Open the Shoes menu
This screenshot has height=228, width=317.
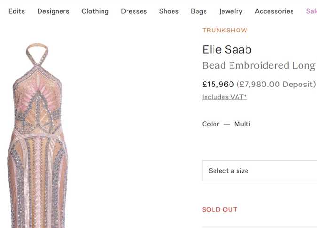click(x=169, y=11)
